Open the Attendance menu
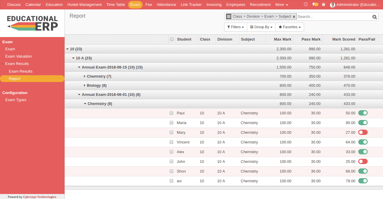383x199 pixels. (166, 5)
